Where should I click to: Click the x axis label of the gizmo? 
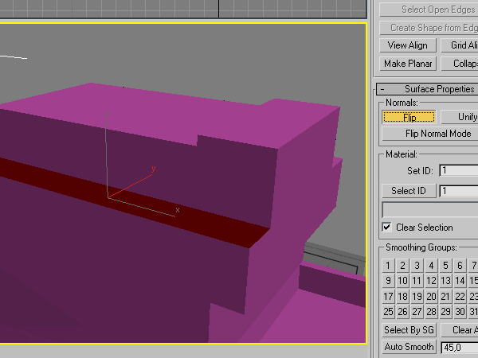click(178, 210)
